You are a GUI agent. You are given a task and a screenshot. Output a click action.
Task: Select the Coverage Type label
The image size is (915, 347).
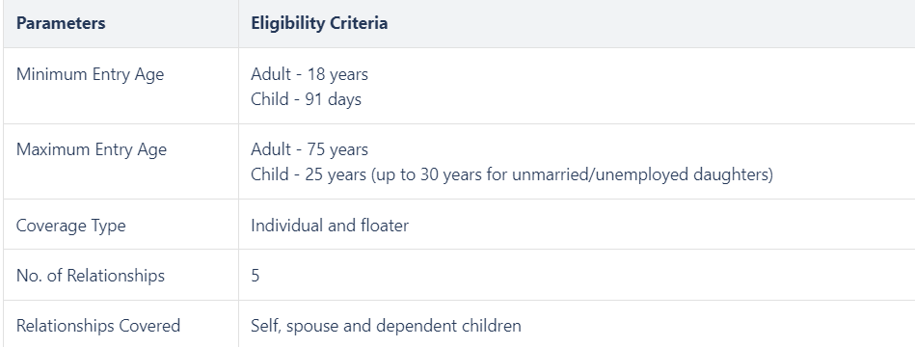[70, 226]
